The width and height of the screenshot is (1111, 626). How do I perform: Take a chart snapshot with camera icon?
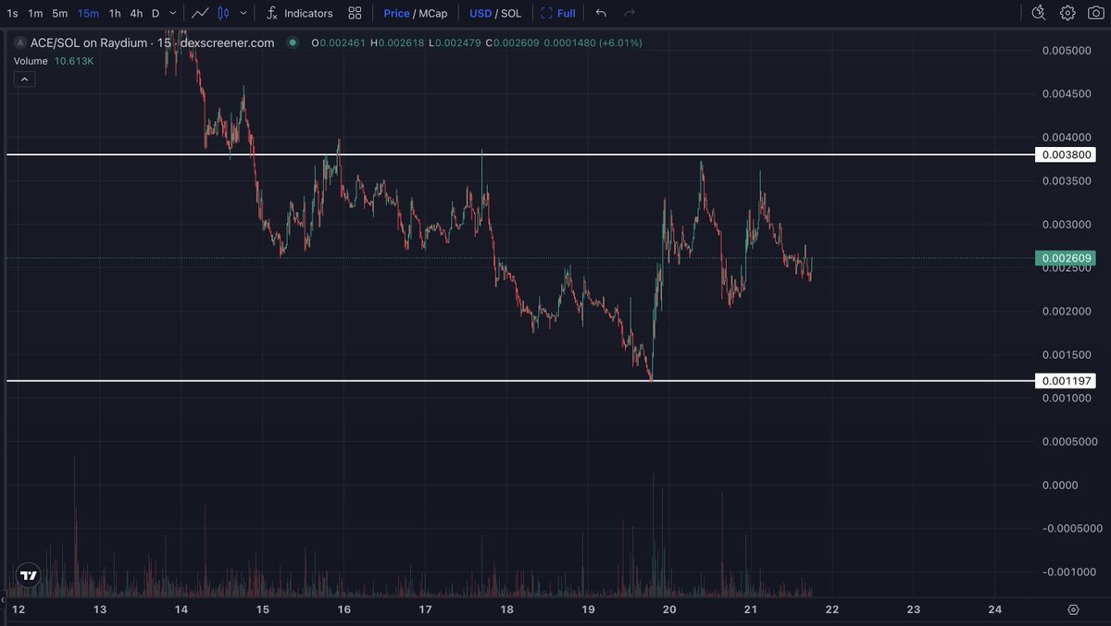point(1095,13)
